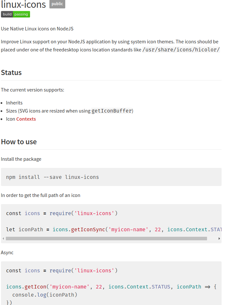Click the getIconBuffer inline code

click(x=112, y=111)
